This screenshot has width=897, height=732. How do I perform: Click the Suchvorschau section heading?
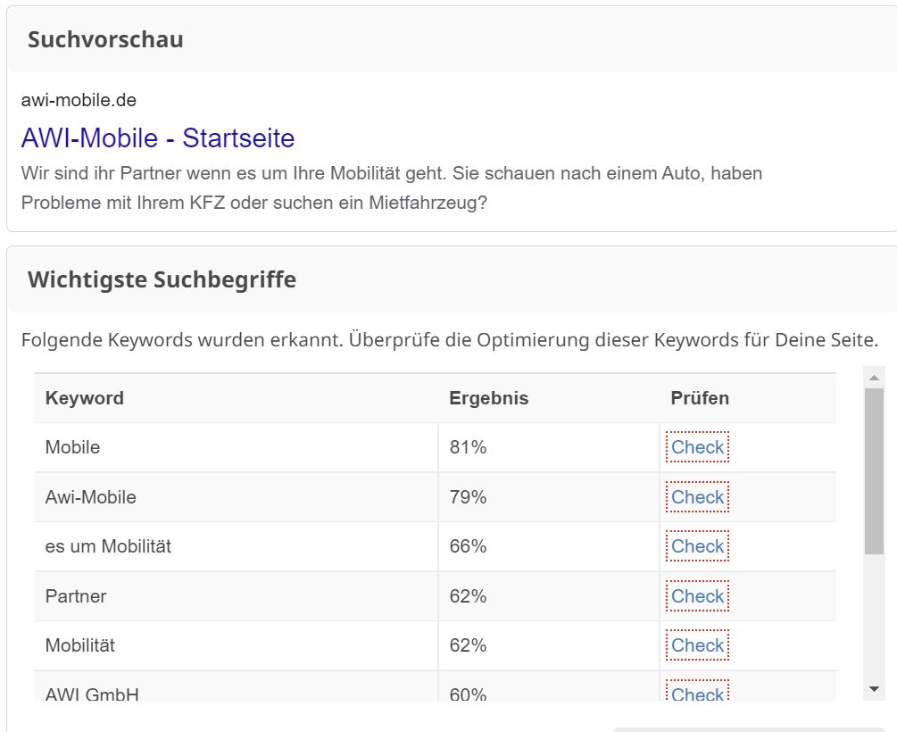[x=106, y=39]
